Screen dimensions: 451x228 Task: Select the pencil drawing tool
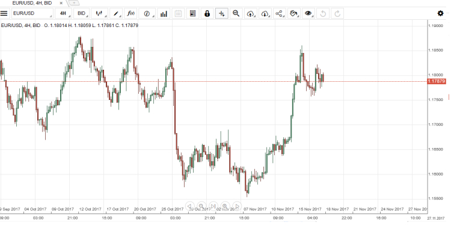116,13
